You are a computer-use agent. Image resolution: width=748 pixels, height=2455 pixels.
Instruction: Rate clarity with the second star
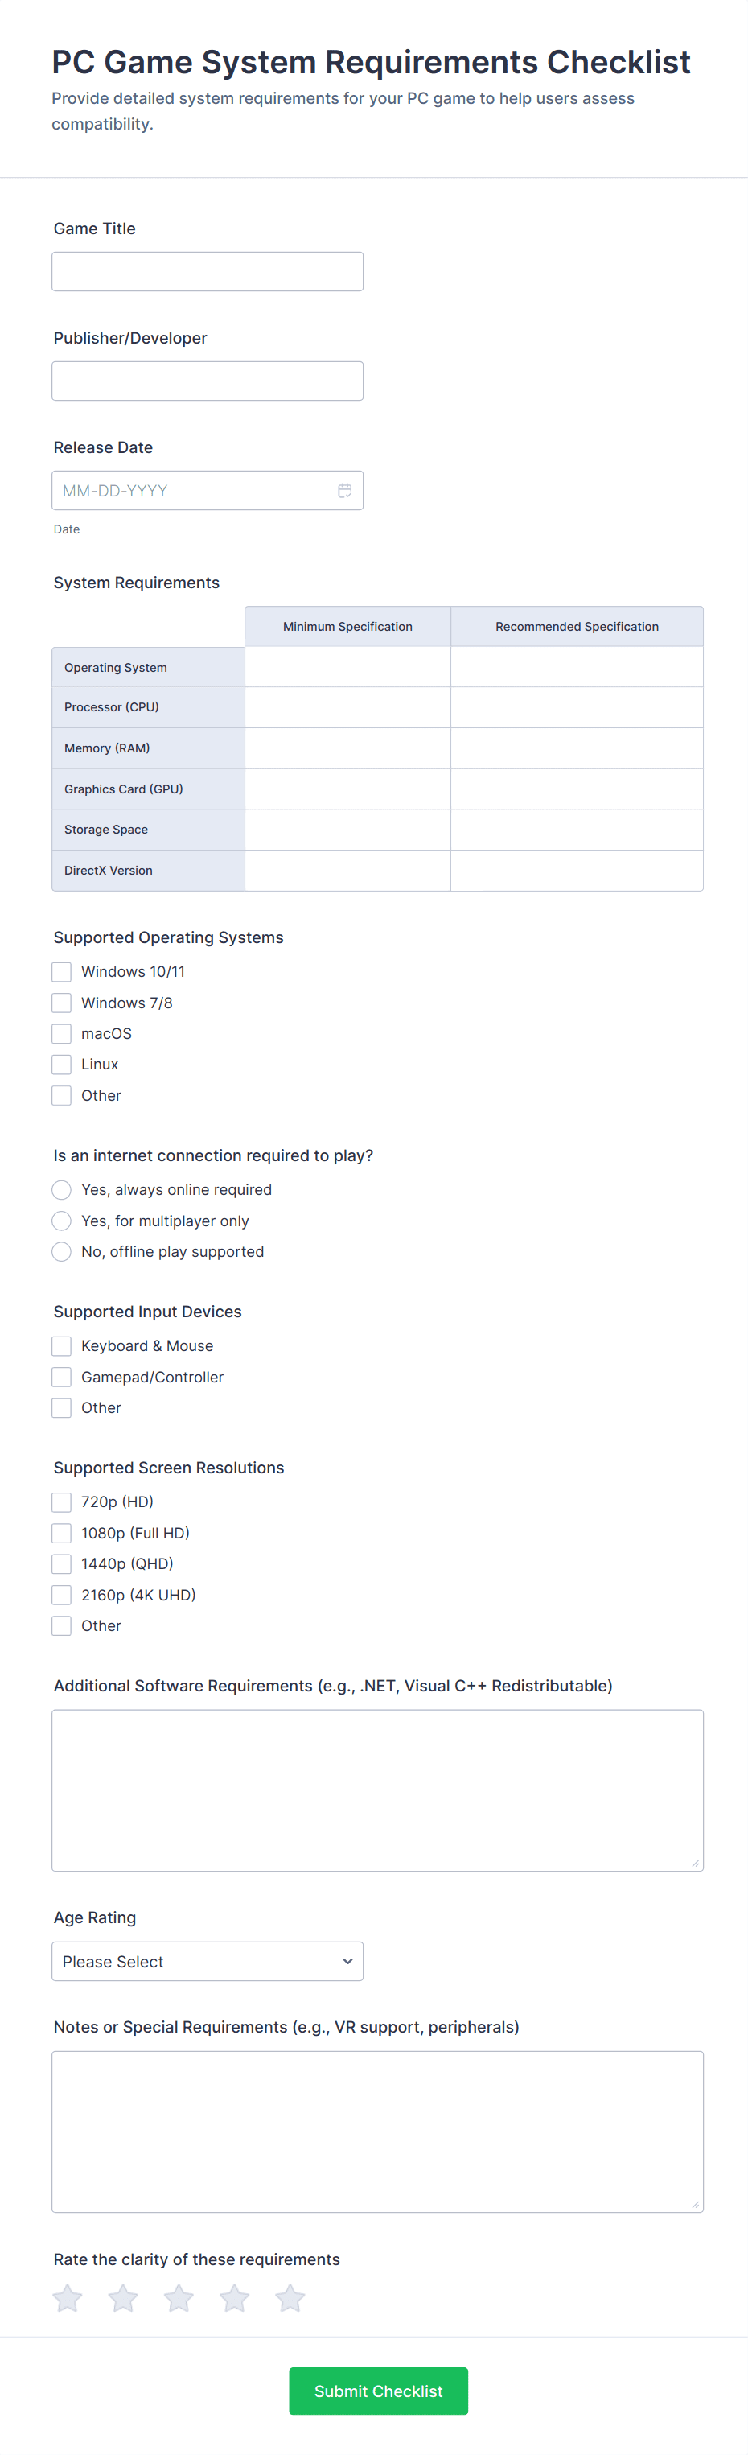[x=123, y=2298]
